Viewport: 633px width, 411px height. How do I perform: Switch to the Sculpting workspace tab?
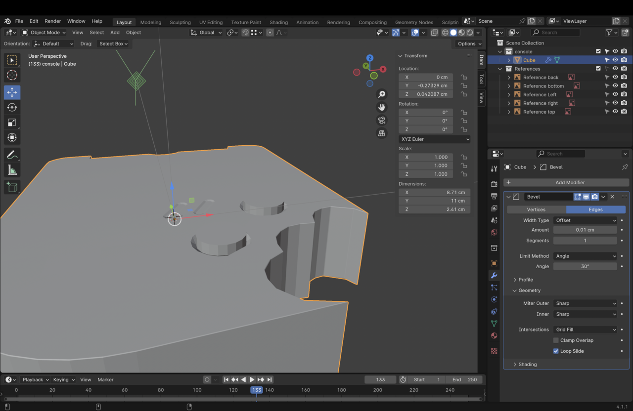coord(180,22)
